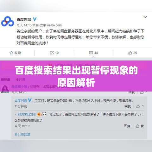Like the 14:25 comment with 7 likes
Screen dimensions: 152x152
click(x=143, y=92)
